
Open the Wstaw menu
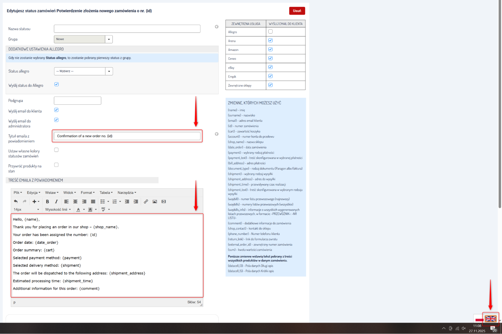(x=51, y=192)
